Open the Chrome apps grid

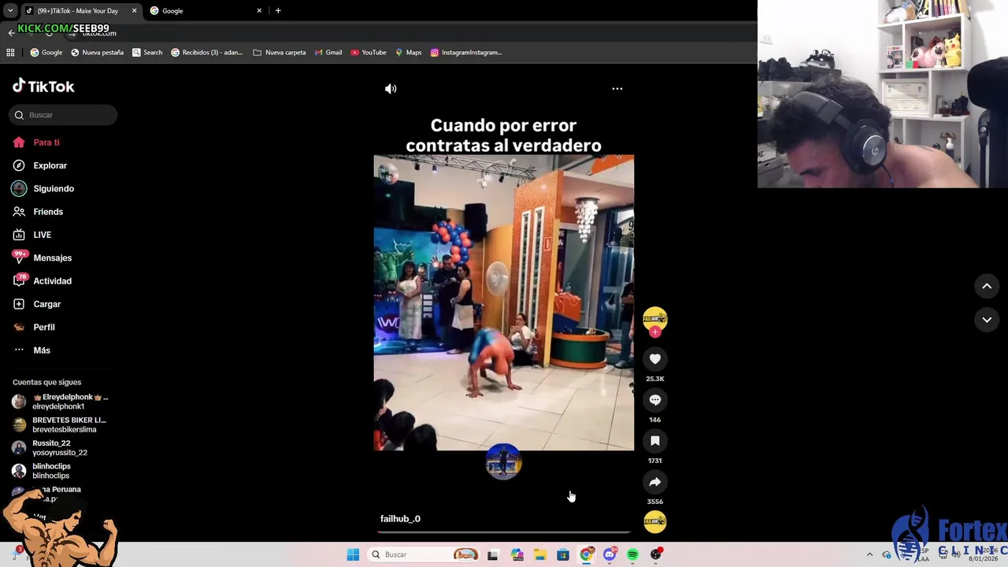tap(10, 53)
